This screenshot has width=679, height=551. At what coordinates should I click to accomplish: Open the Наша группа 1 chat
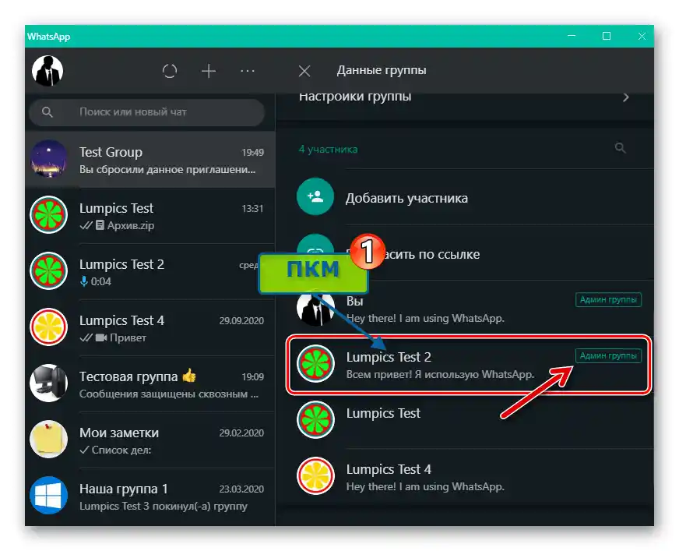pyautogui.click(x=150, y=496)
